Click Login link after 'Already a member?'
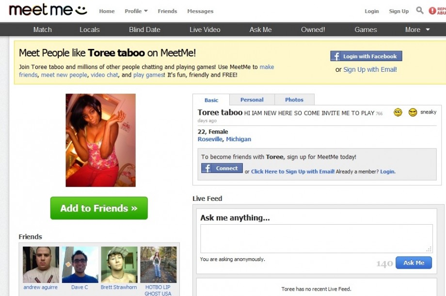 (387, 171)
